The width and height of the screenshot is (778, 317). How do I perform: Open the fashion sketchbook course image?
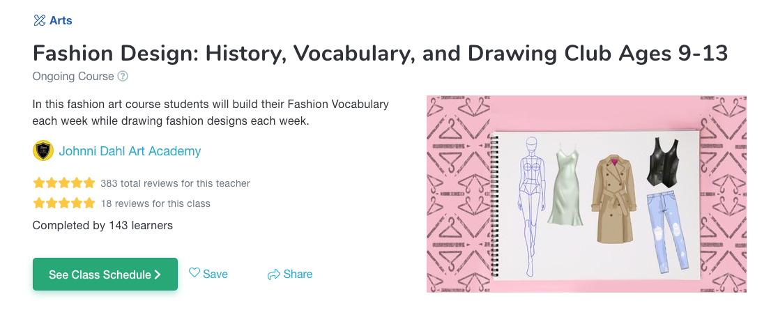(x=586, y=194)
